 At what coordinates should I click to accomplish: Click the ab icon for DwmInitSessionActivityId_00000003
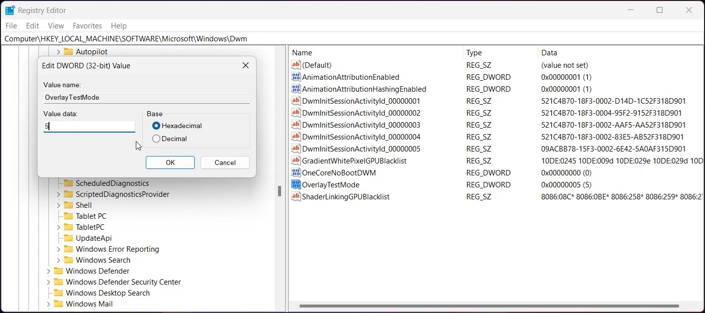[x=296, y=125]
